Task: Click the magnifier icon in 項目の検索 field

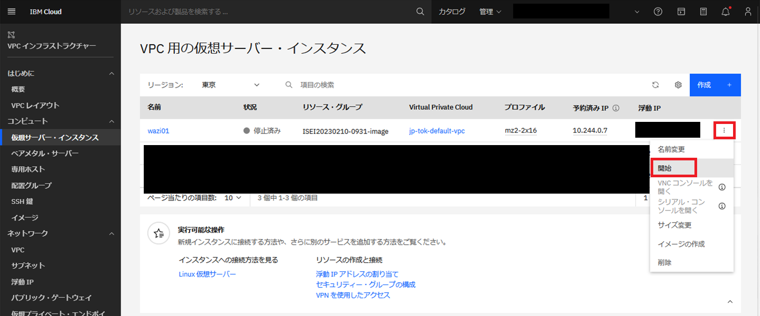Action: click(289, 84)
